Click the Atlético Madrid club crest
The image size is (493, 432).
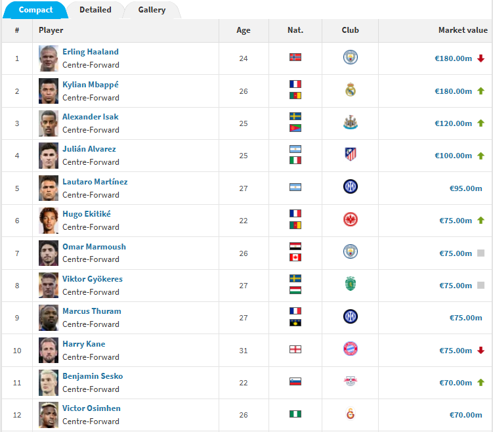tap(351, 154)
